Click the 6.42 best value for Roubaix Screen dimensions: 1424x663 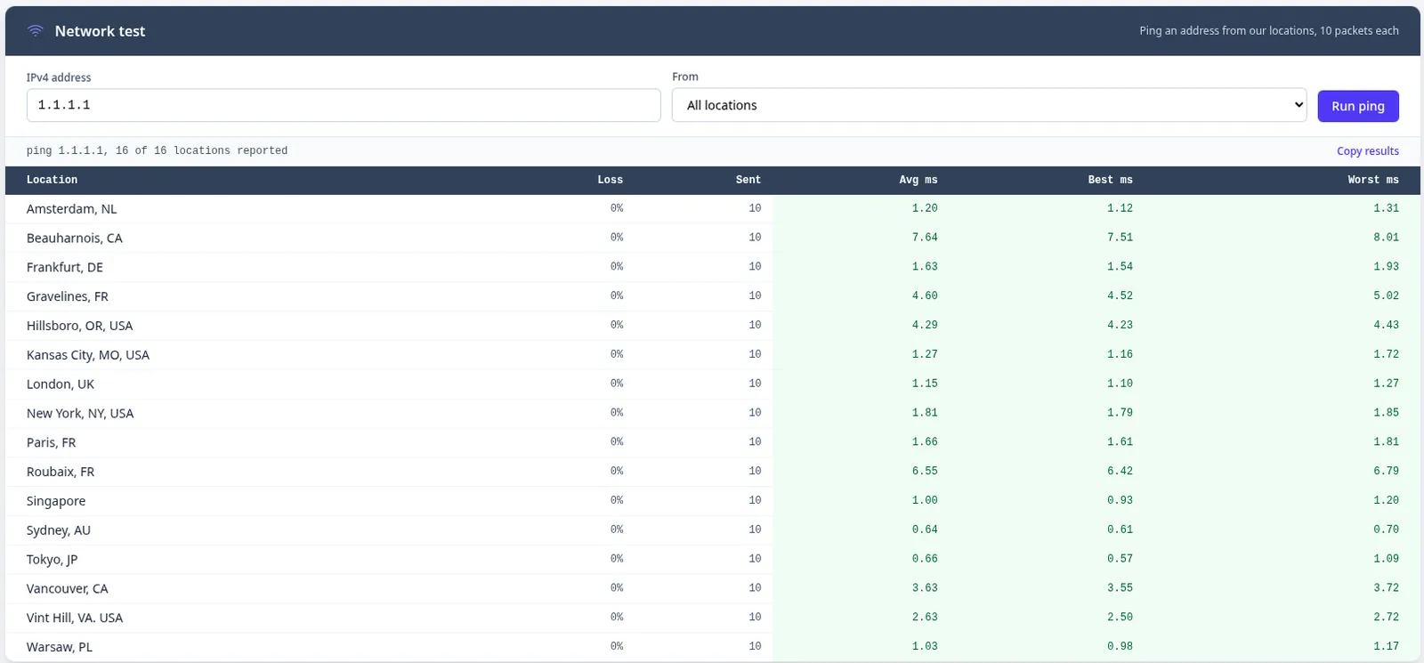coord(1120,472)
